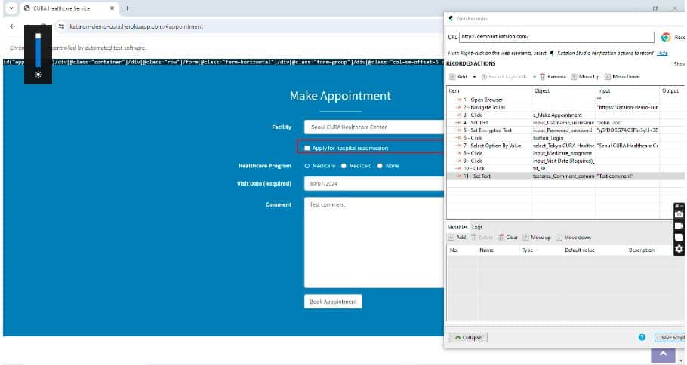Image resolution: width=687 pixels, height=365 pixels.
Task: Click the Add action icon in Recorded Actions
Action: coord(453,77)
